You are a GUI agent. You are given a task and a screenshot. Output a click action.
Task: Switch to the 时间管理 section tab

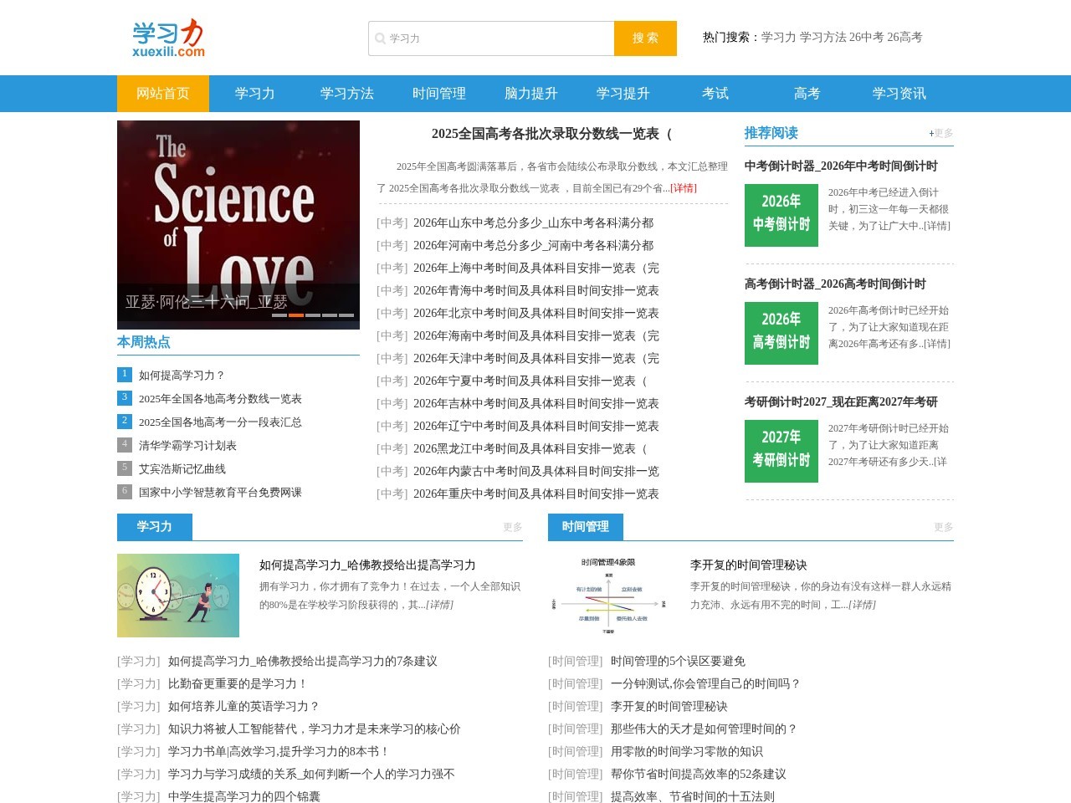[583, 527]
